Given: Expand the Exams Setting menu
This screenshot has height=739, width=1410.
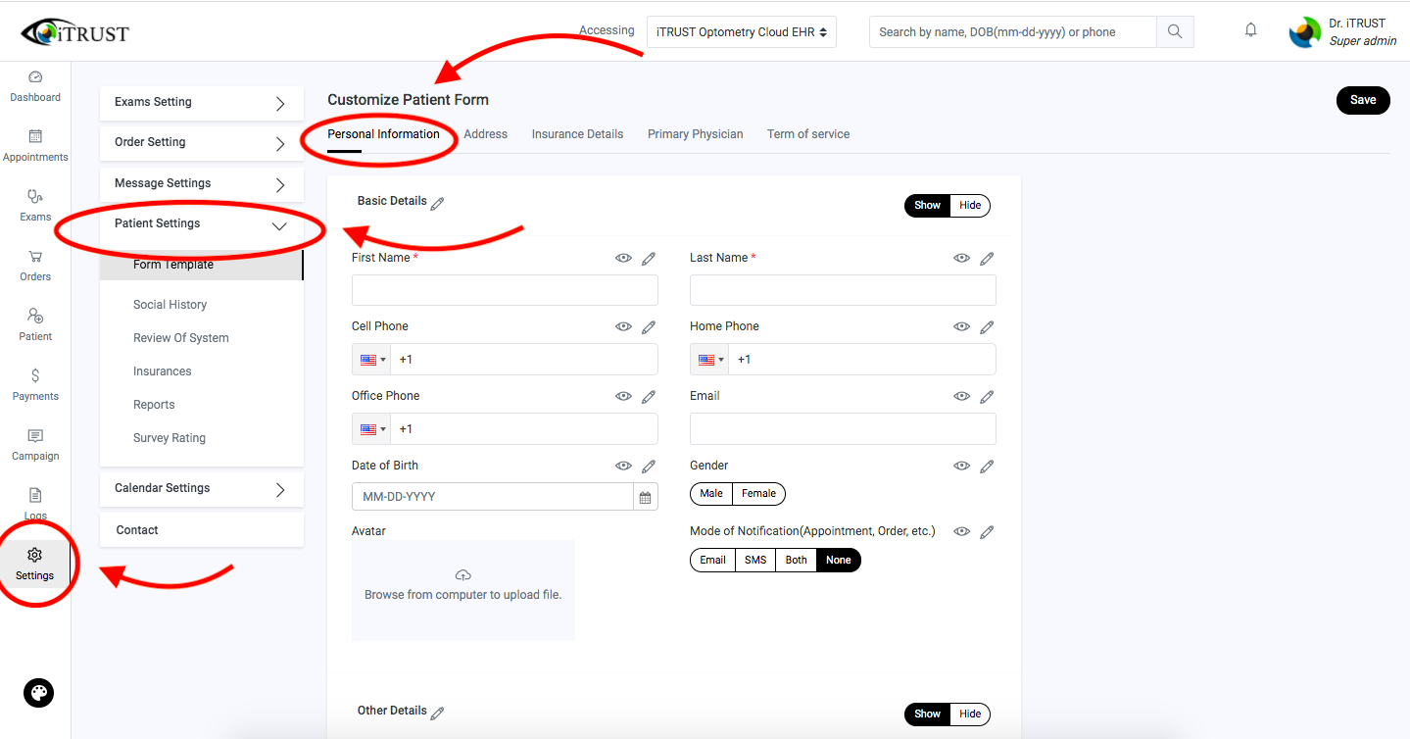Looking at the screenshot, I should 201,102.
